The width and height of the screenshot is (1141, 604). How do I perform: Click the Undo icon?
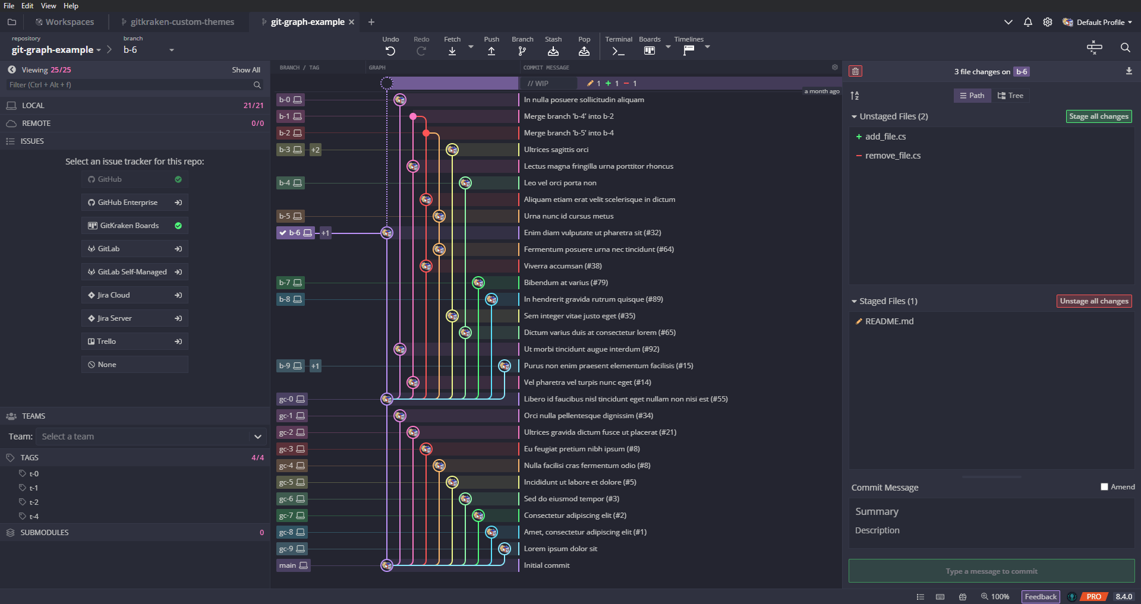point(390,50)
